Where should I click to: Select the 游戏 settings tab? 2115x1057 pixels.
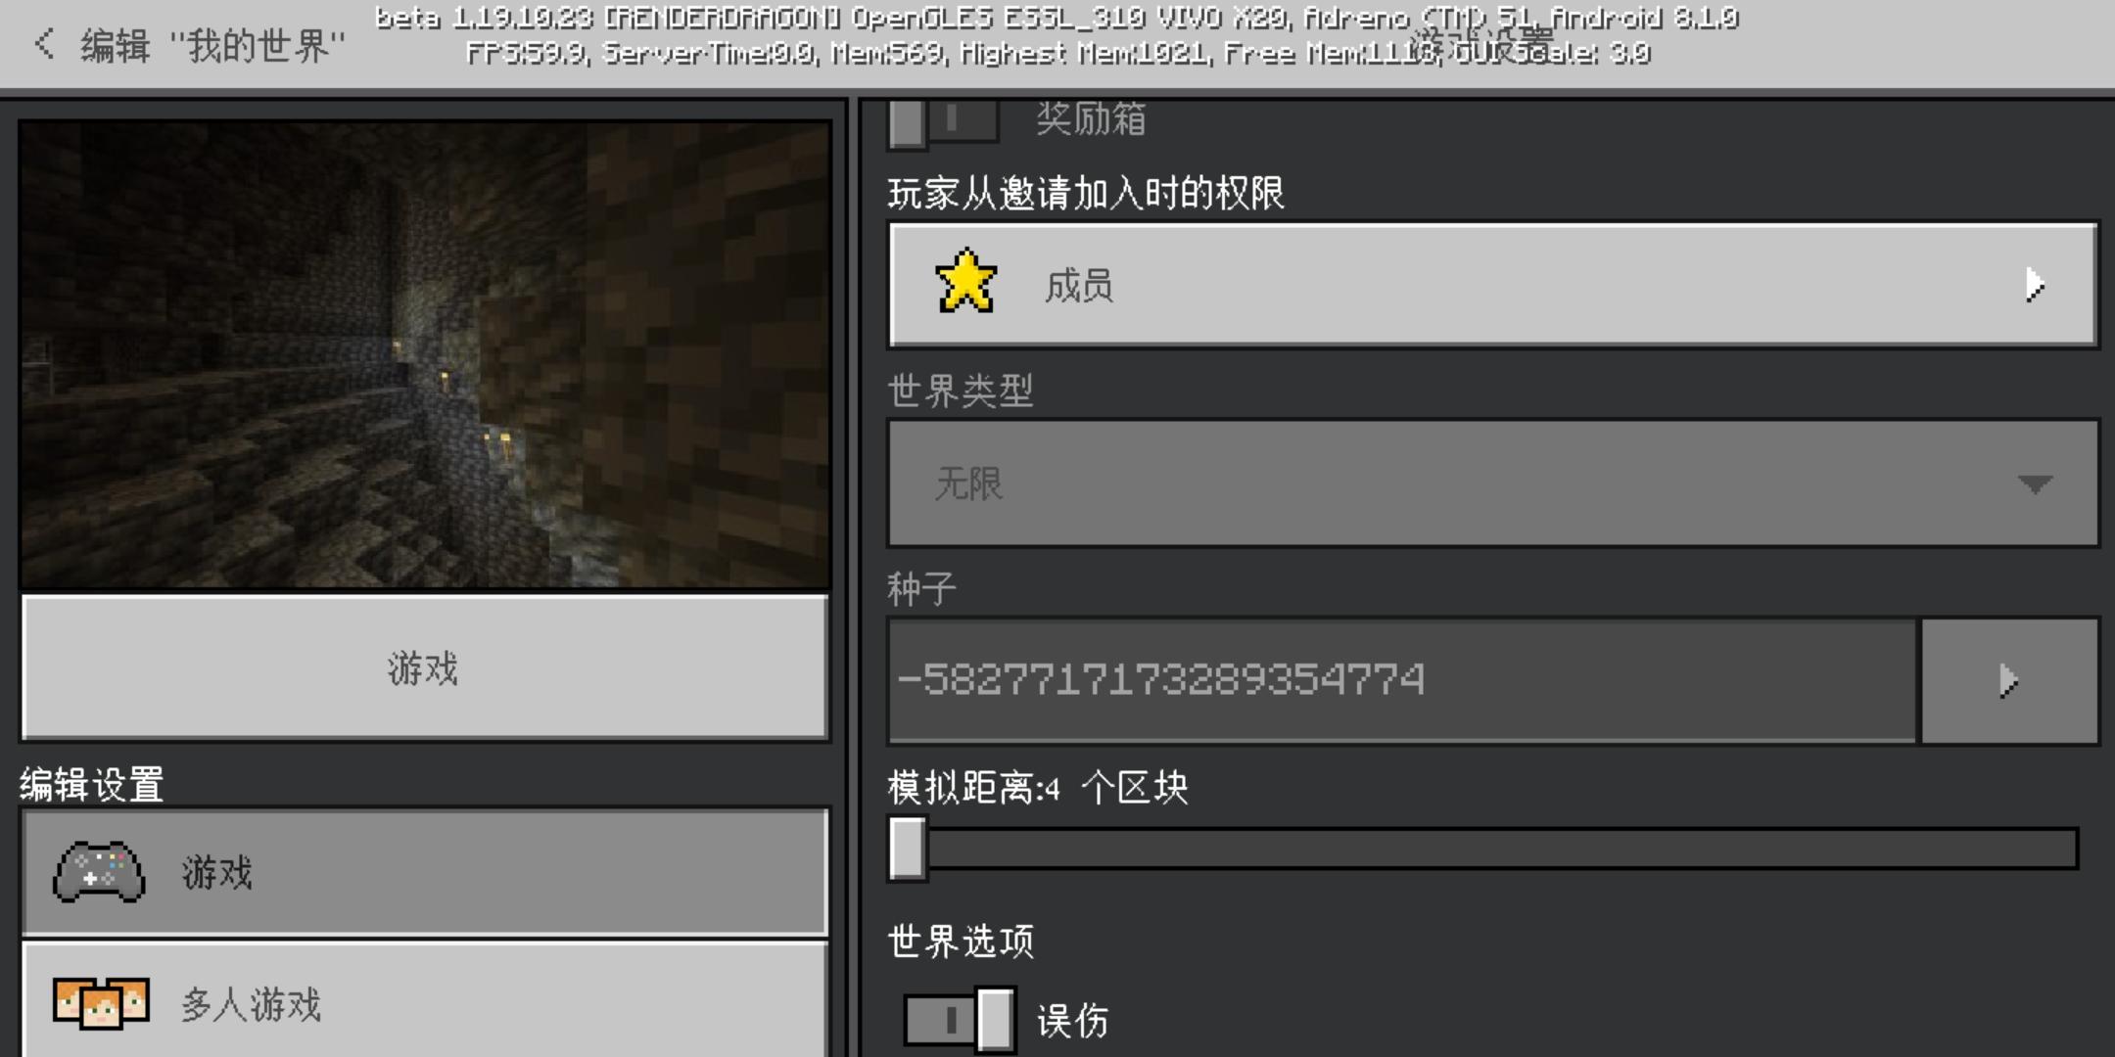click(x=425, y=871)
